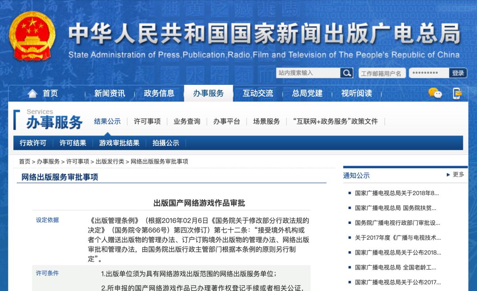Click 网络出版服务审批事项 in the breadcrumb
The width and height of the screenshot is (477, 291).
coord(159,162)
